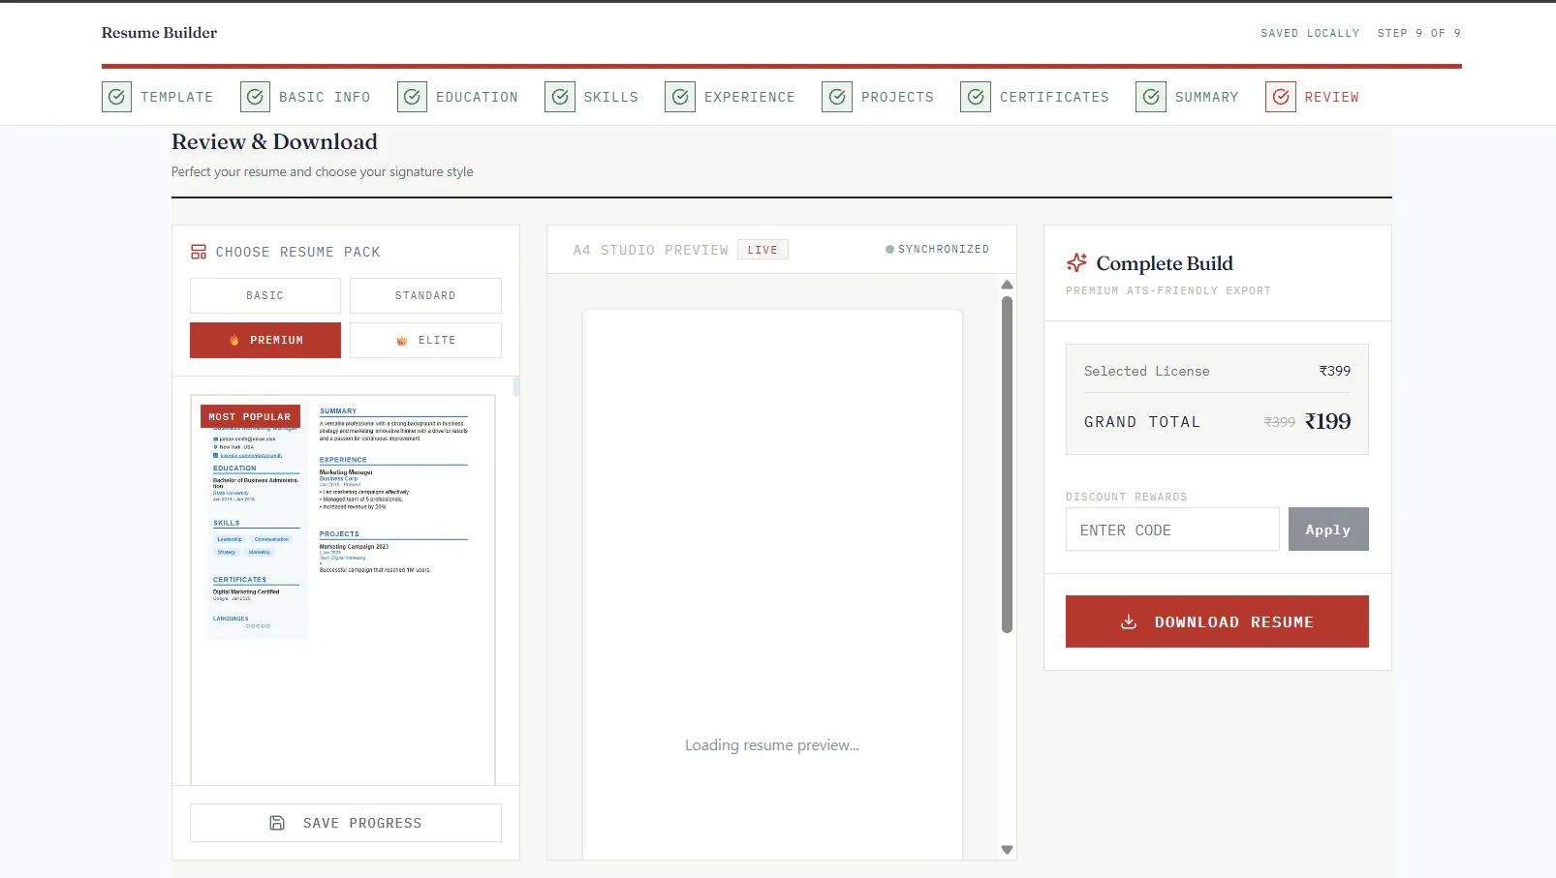The height and width of the screenshot is (878, 1556).
Task: Click the Summary step check icon
Action: [1151, 97]
